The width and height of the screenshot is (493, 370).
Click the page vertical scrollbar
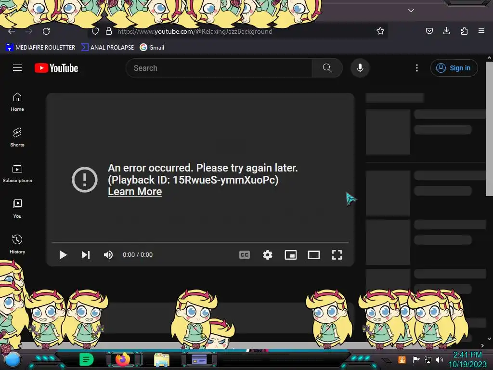[489, 129]
